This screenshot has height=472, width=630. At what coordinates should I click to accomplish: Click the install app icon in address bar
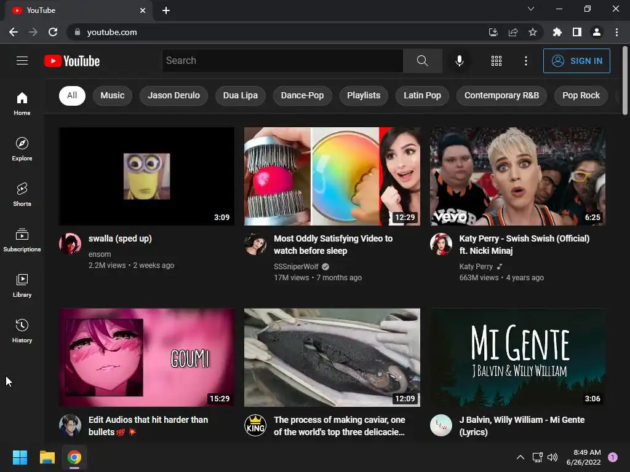tap(493, 32)
